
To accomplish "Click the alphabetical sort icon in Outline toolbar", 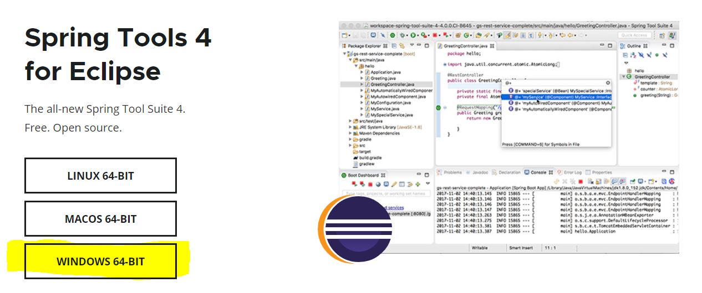I will click(633, 55).
